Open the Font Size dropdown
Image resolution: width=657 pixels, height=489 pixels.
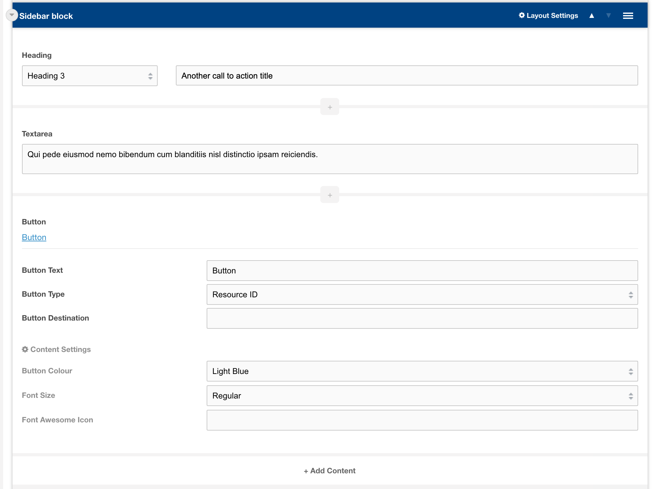click(422, 396)
